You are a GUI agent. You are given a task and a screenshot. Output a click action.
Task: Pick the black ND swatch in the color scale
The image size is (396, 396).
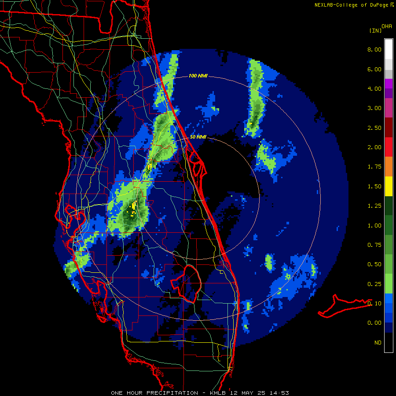(x=389, y=342)
